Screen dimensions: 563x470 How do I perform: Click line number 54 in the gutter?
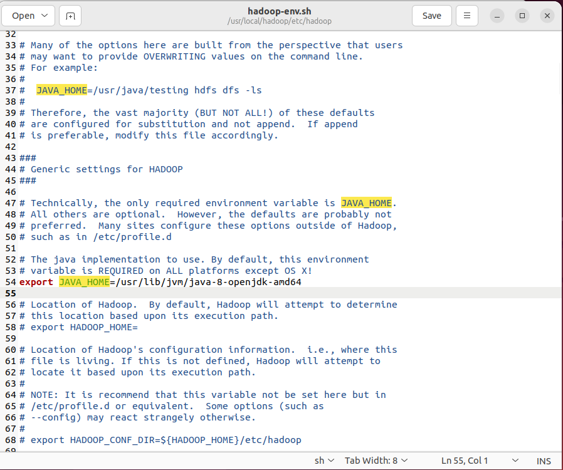[11, 282]
